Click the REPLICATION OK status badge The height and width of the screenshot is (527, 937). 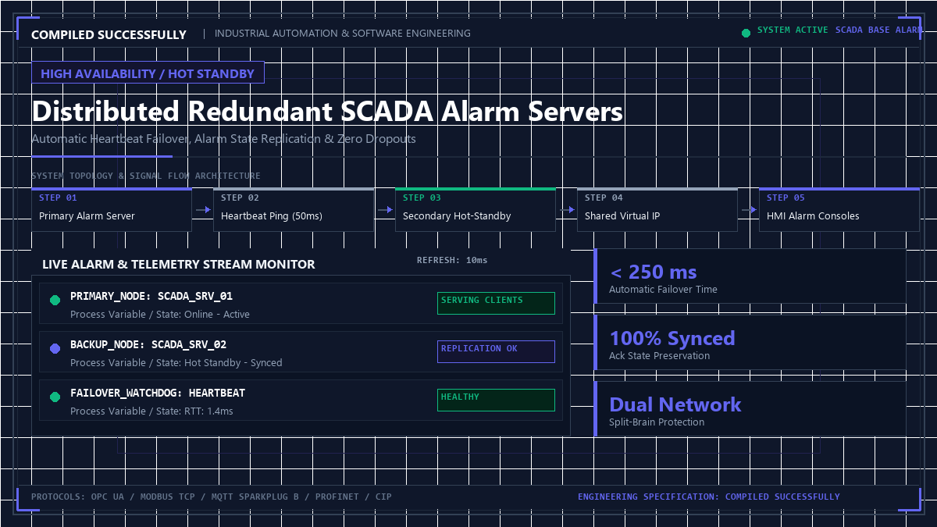pos(496,351)
